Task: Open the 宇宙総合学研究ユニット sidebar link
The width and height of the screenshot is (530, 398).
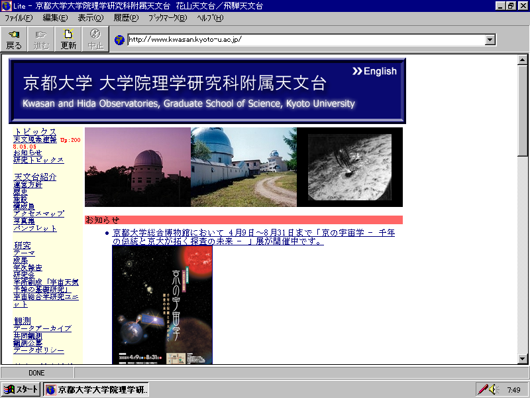Action: [x=46, y=300]
